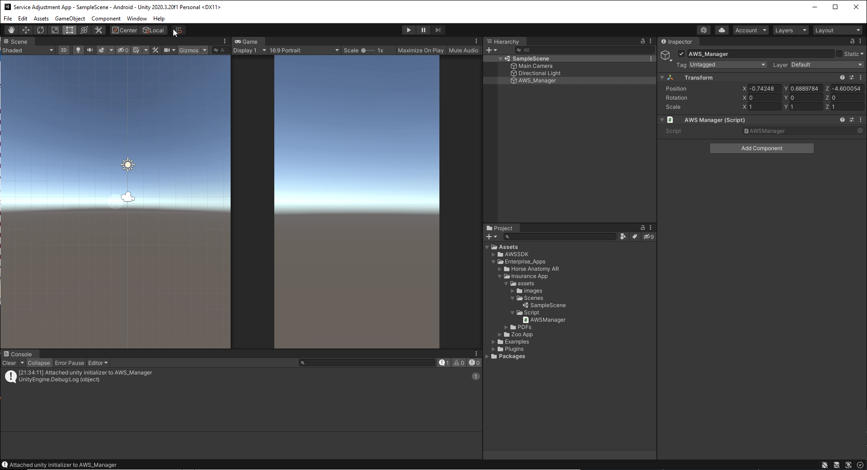Lock the Project panel
The width and height of the screenshot is (867, 470).
[x=642, y=227]
